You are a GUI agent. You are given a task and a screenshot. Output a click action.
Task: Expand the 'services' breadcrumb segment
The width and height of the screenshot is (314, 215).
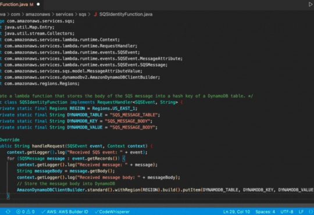[65, 14]
